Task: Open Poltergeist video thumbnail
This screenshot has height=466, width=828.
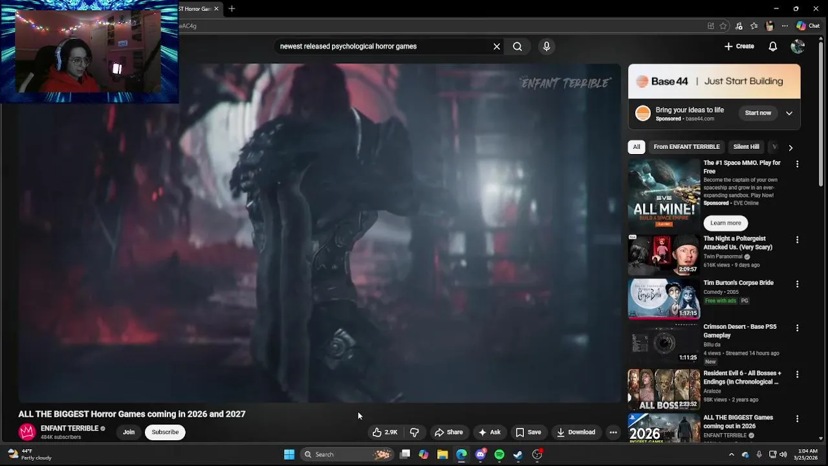Action: coord(664,254)
